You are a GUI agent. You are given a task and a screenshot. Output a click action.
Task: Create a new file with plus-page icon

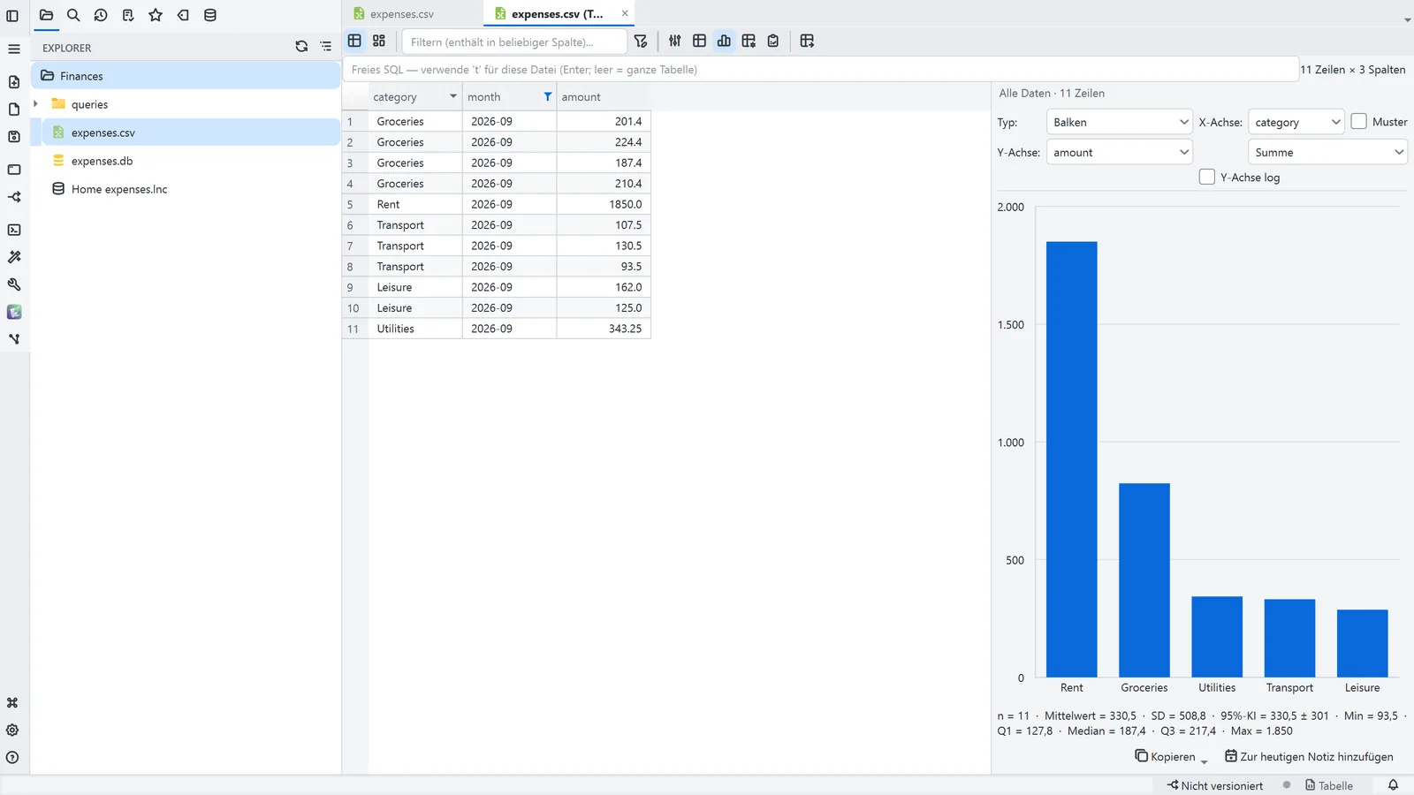[x=14, y=82]
